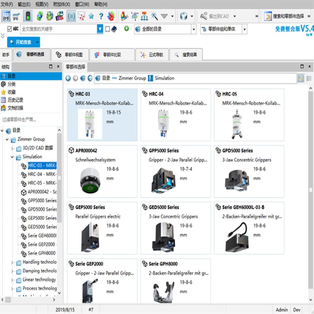
Task: Click the green plus add icon
Action: (x=126, y=29)
